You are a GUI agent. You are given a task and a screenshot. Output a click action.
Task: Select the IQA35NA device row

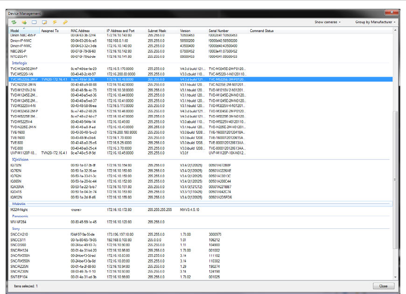tap(201, 187)
